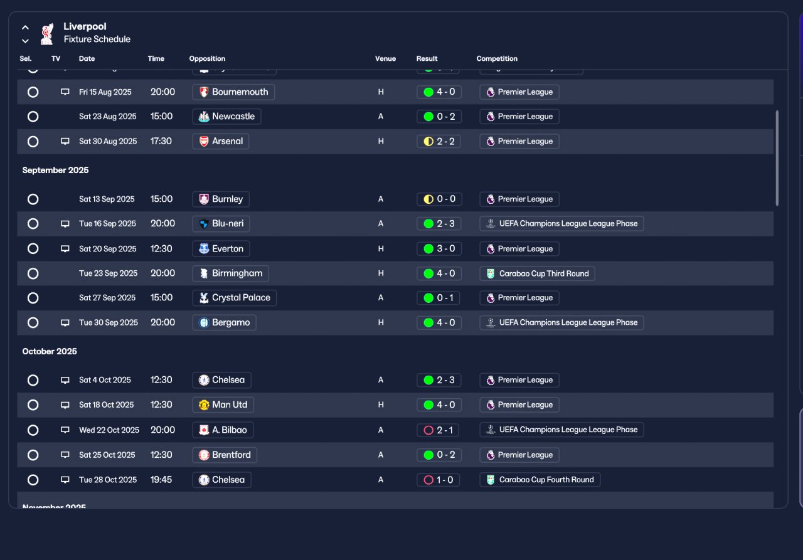View the 4 - 0 Bournemouth result

pyautogui.click(x=439, y=92)
